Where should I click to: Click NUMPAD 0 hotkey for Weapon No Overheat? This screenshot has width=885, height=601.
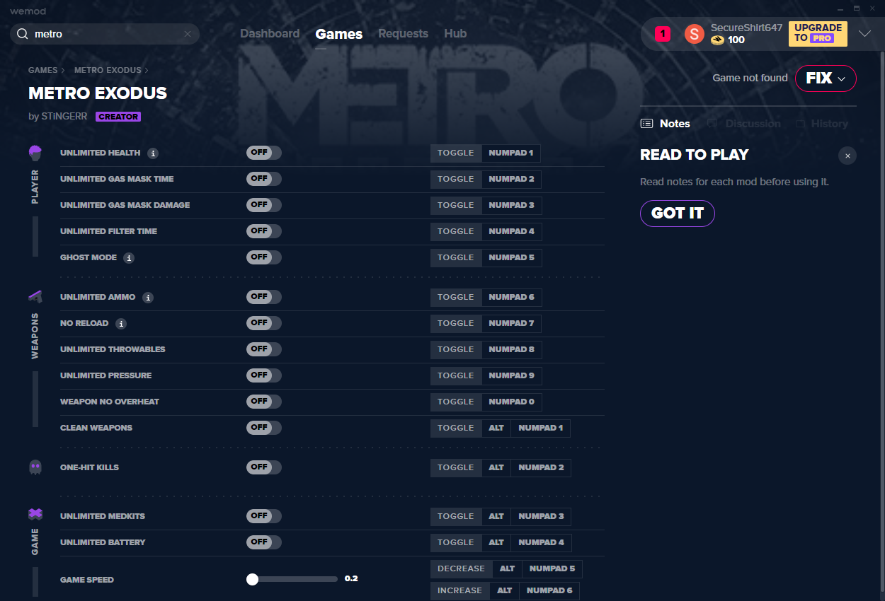click(x=511, y=402)
